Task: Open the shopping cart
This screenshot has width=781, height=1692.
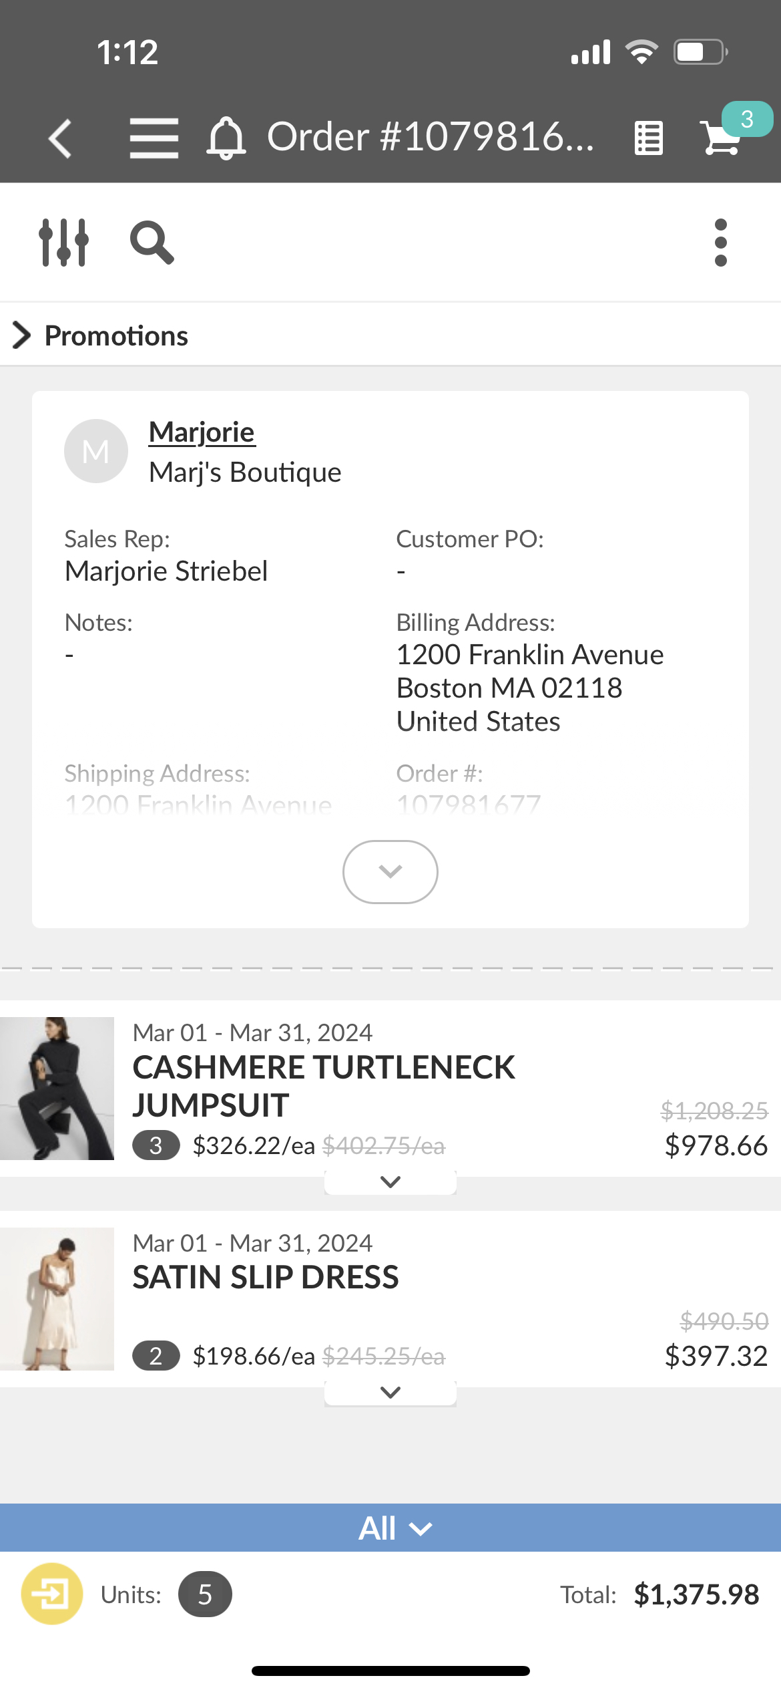Action: point(722,137)
